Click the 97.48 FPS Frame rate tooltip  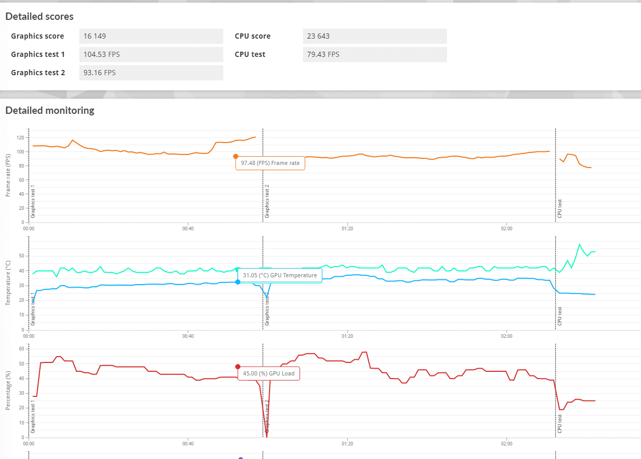(x=270, y=163)
